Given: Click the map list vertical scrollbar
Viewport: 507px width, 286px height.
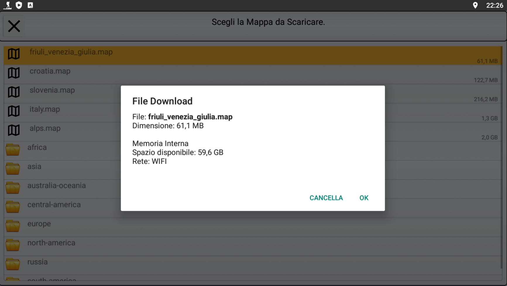Looking at the screenshot, I should tap(501, 157).
